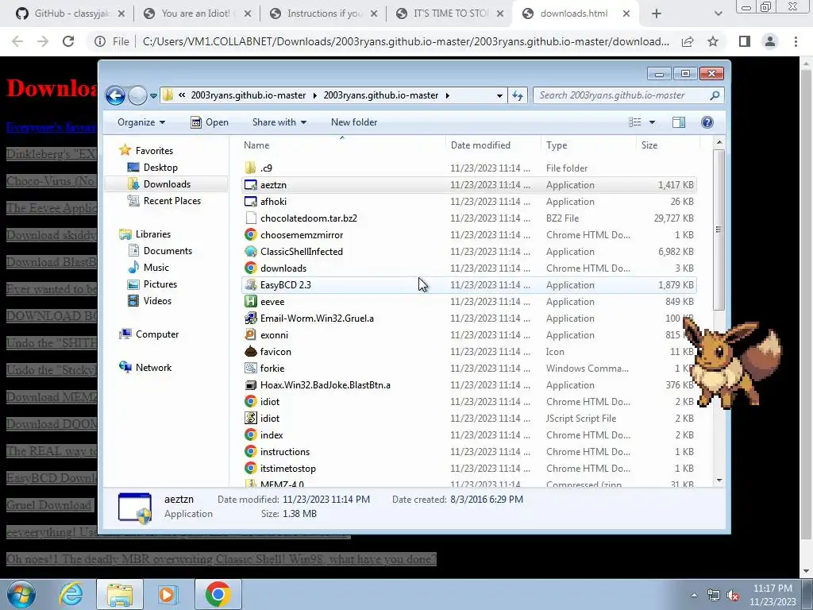This screenshot has width=813, height=610.
Task: Bookmark this page with the star
Action: 713,41
